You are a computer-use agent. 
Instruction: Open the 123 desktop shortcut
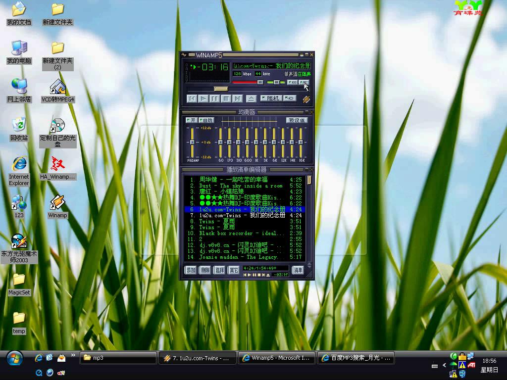[x=19, y=206]
